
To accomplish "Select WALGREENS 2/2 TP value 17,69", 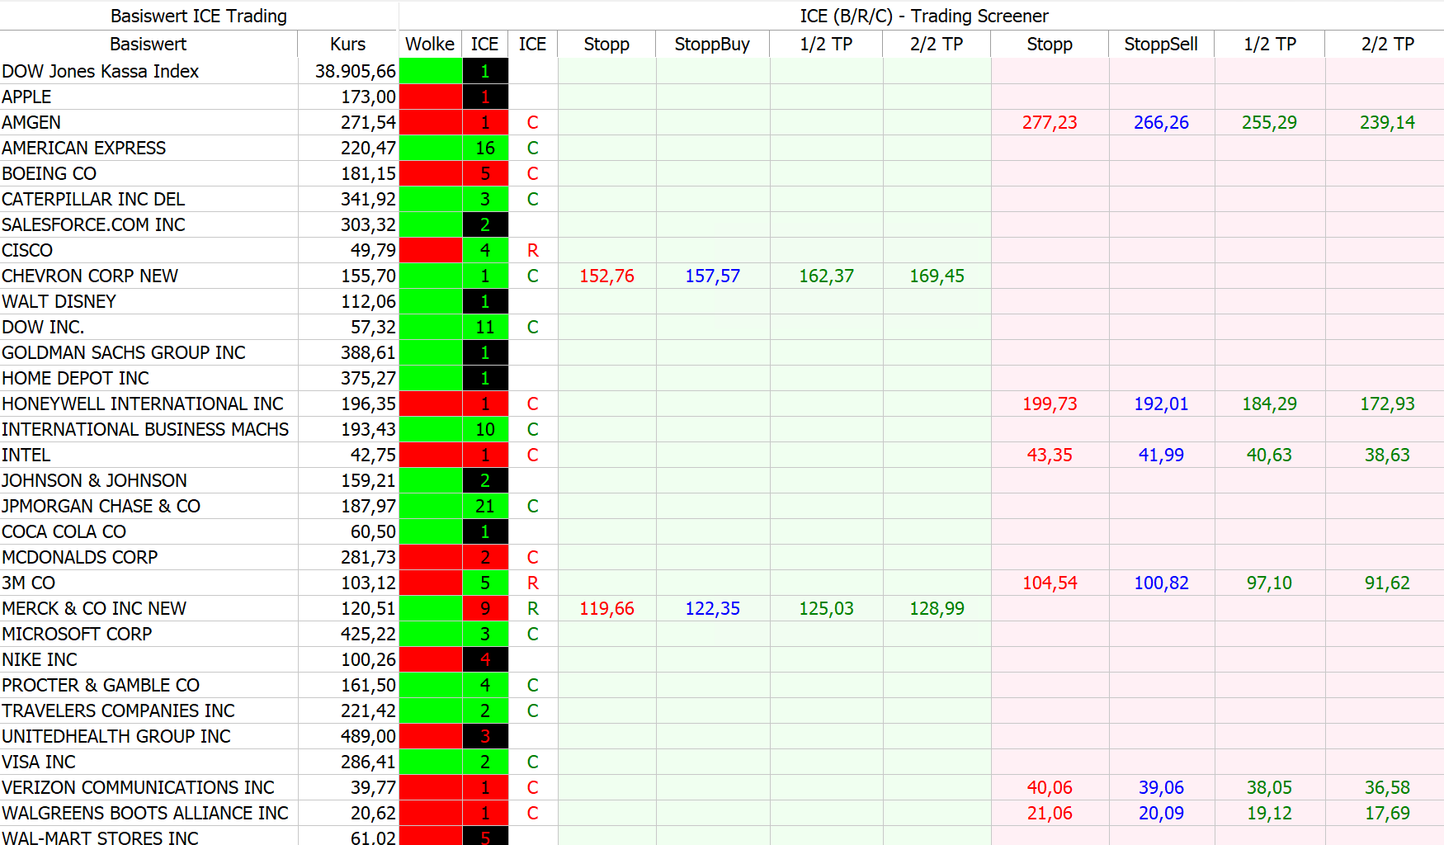I will [1387, 813].
